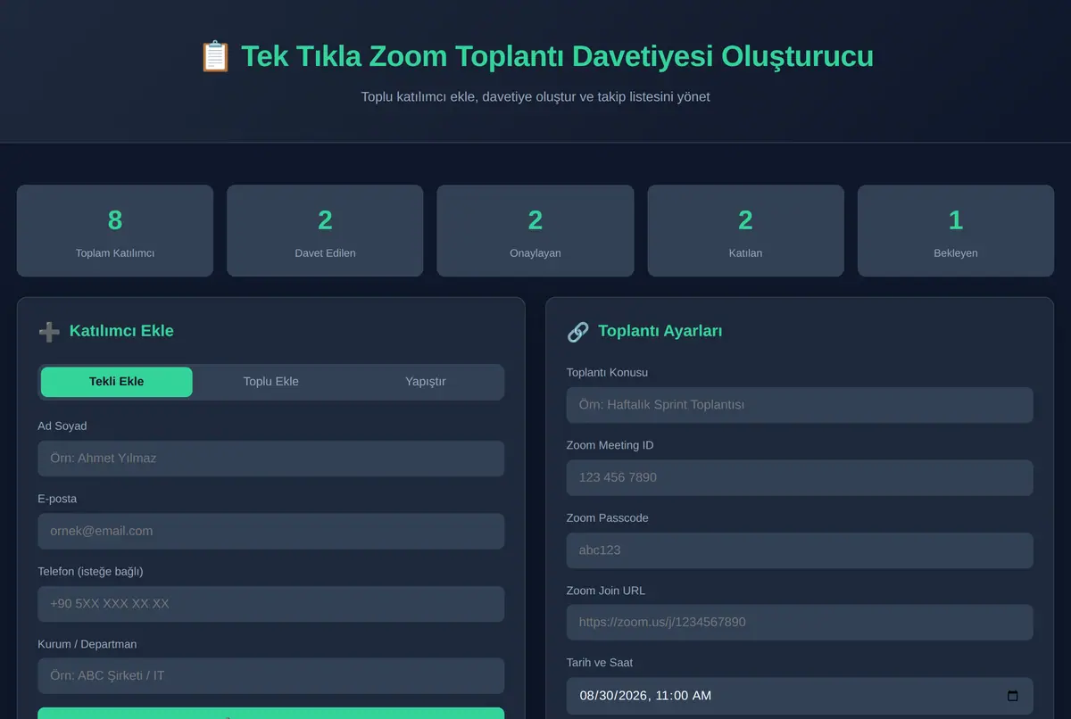1071x719 pixels.
Task: Click the Onaylayan stat card
Action: pos(535,231)
